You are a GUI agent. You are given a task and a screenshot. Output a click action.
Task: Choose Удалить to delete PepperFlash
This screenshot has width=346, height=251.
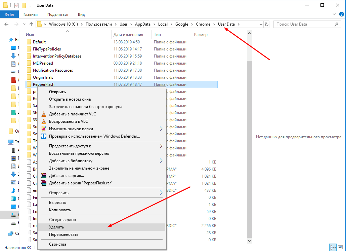102,227
